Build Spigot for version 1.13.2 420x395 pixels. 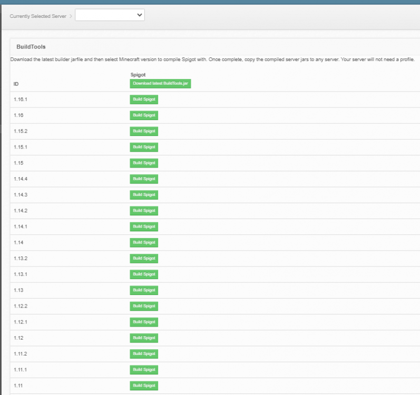point(144,258)
